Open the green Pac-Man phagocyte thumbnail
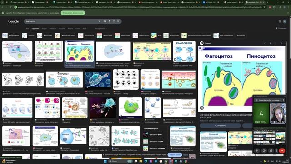Viewport: 291px width, 164px height. pyautogui.click(x=130, y=108)
